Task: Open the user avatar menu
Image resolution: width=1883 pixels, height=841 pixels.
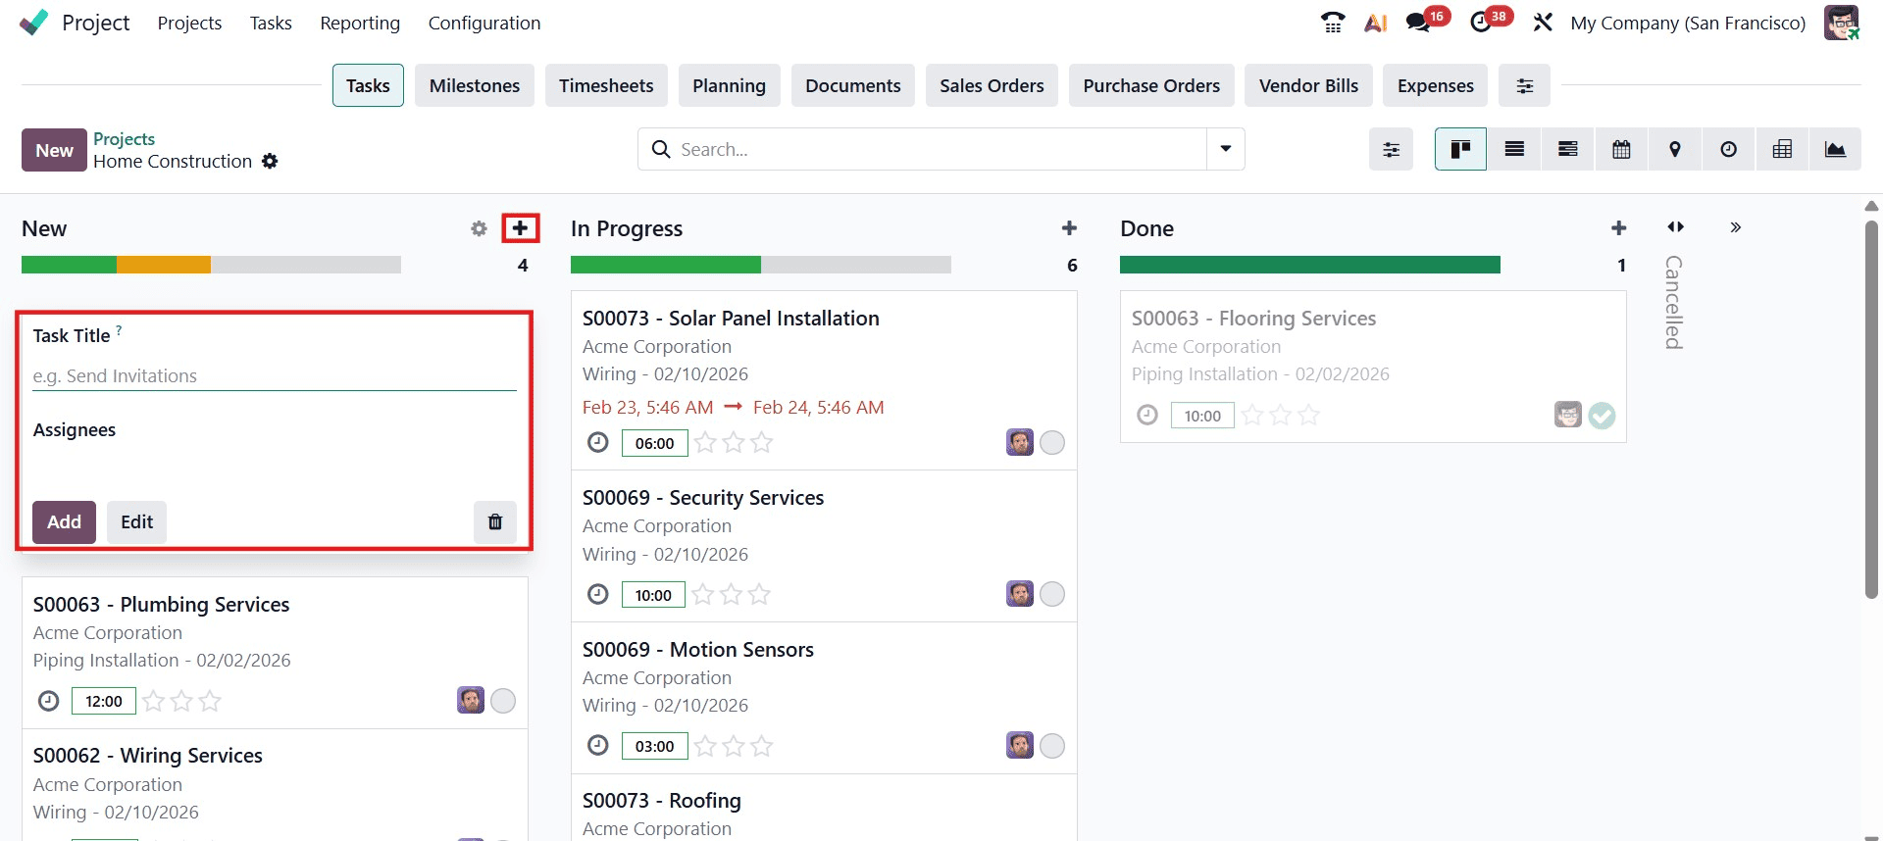Action: [x=1841, y=23]
